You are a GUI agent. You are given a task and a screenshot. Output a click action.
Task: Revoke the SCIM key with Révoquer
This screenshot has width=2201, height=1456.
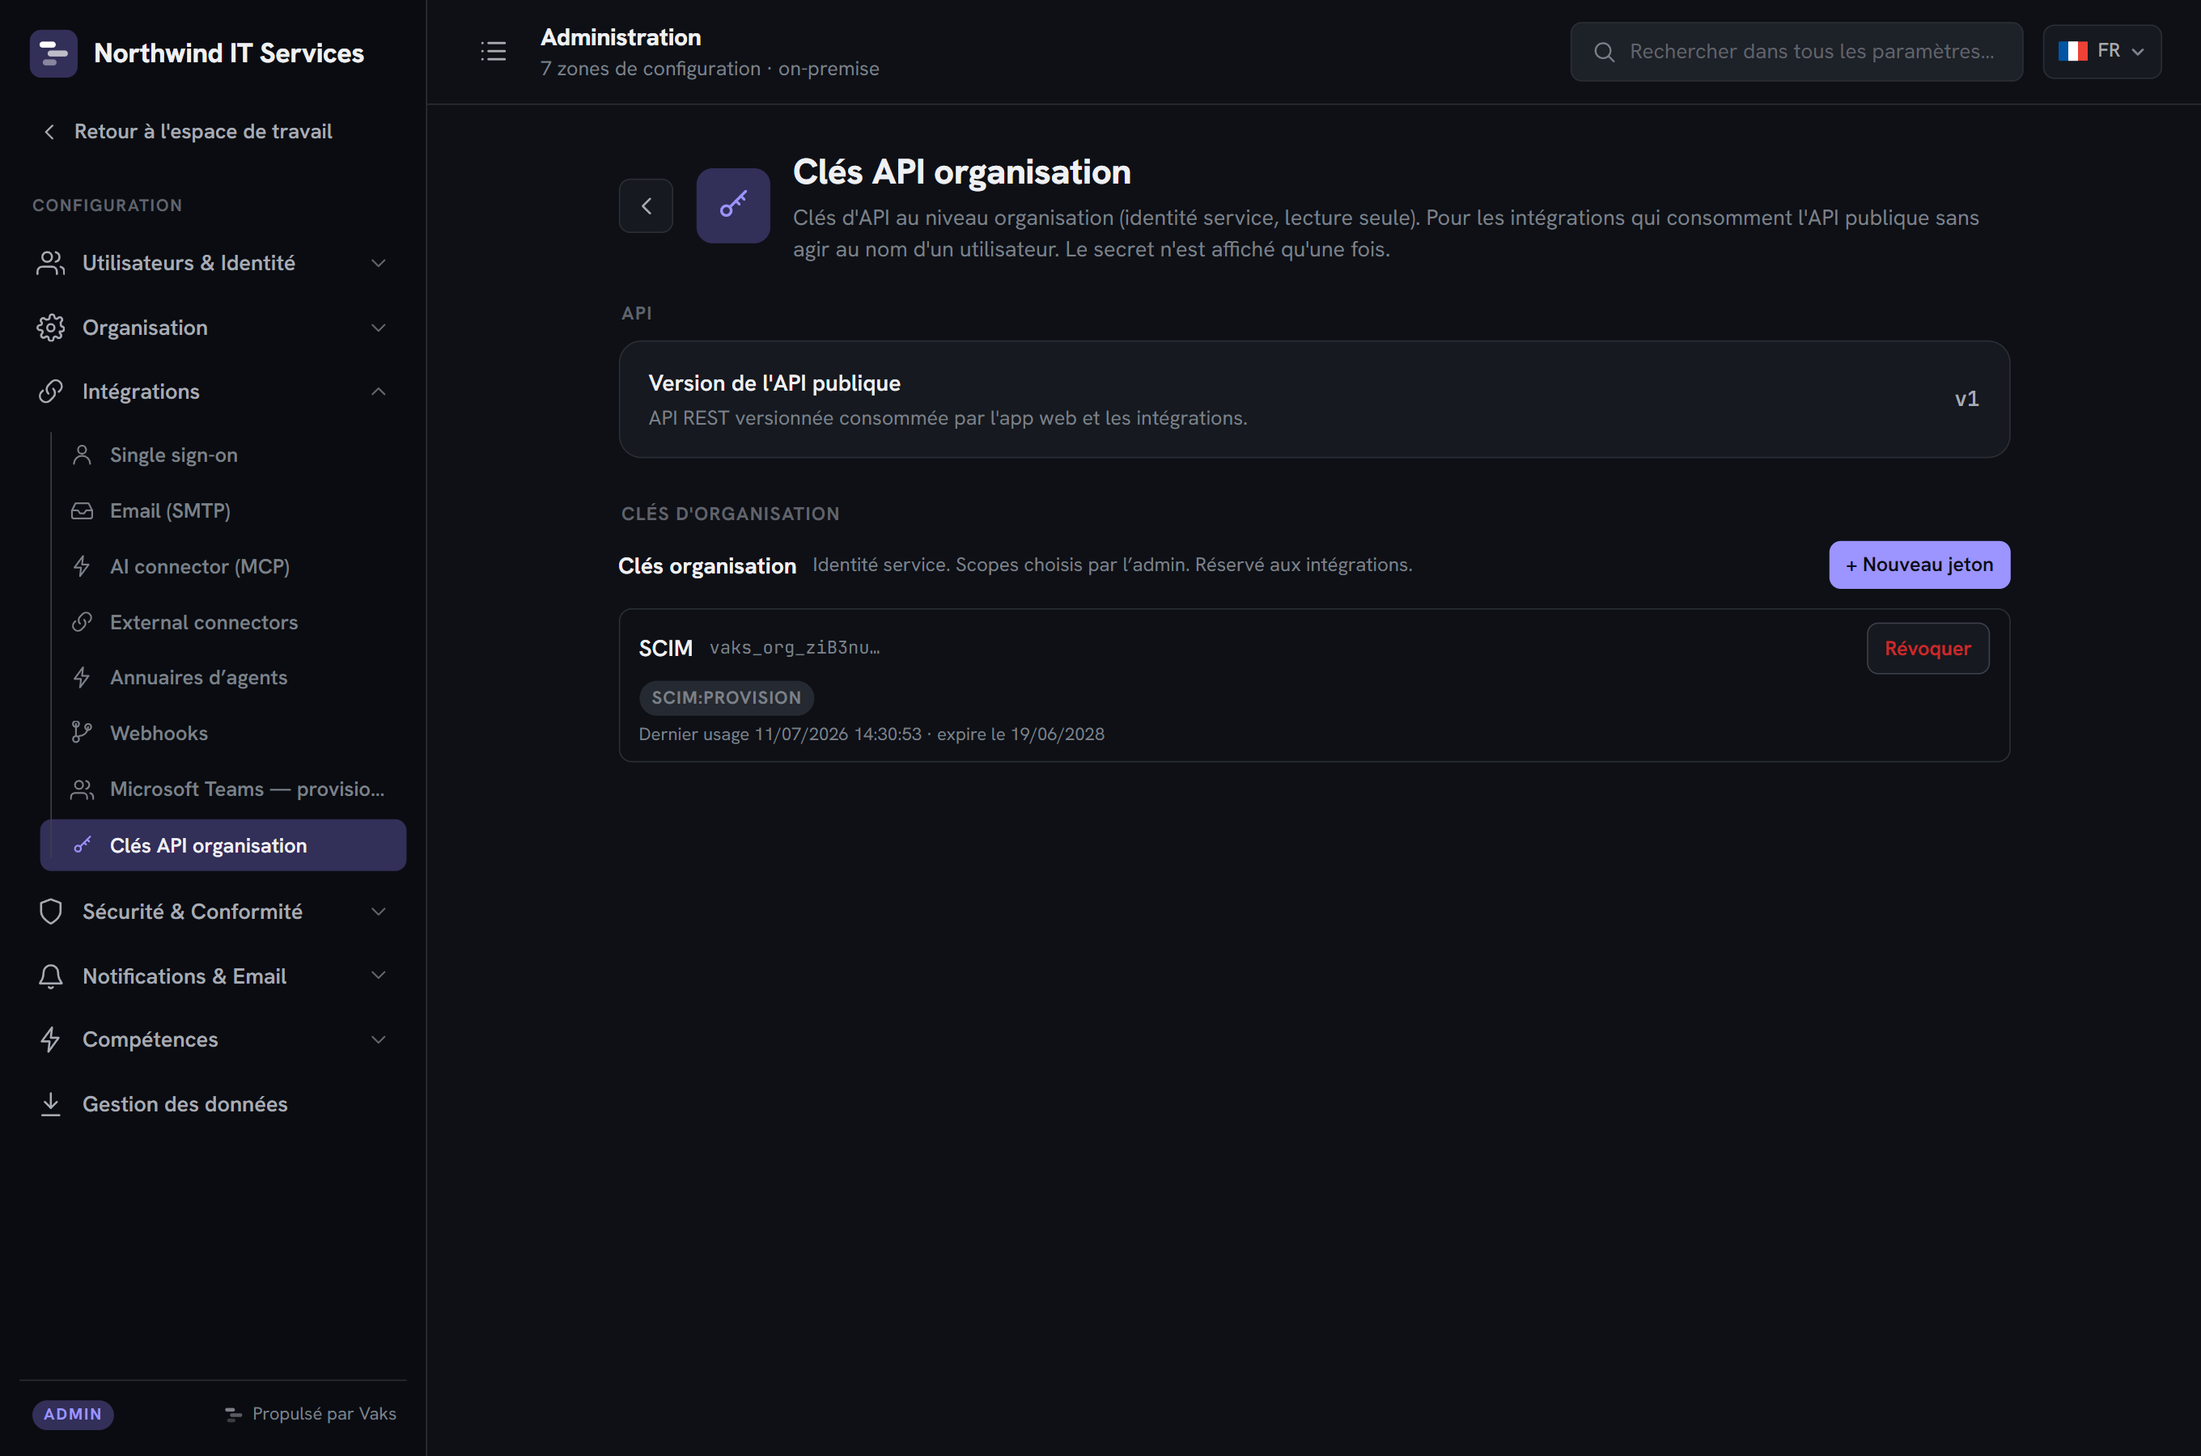pos(1927,648)
